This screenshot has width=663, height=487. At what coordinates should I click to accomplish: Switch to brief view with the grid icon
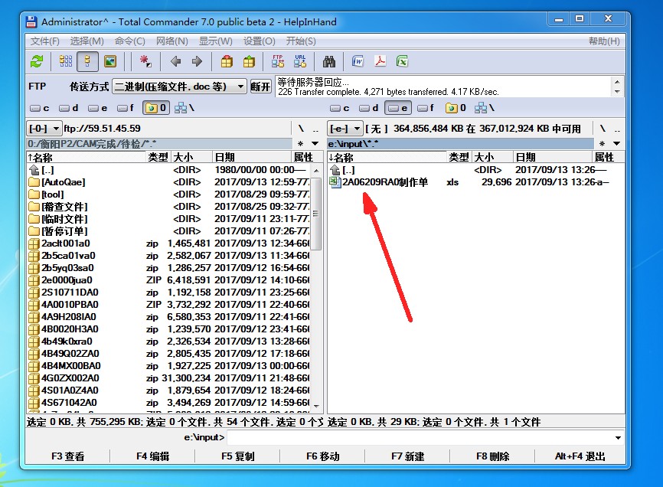66,62
